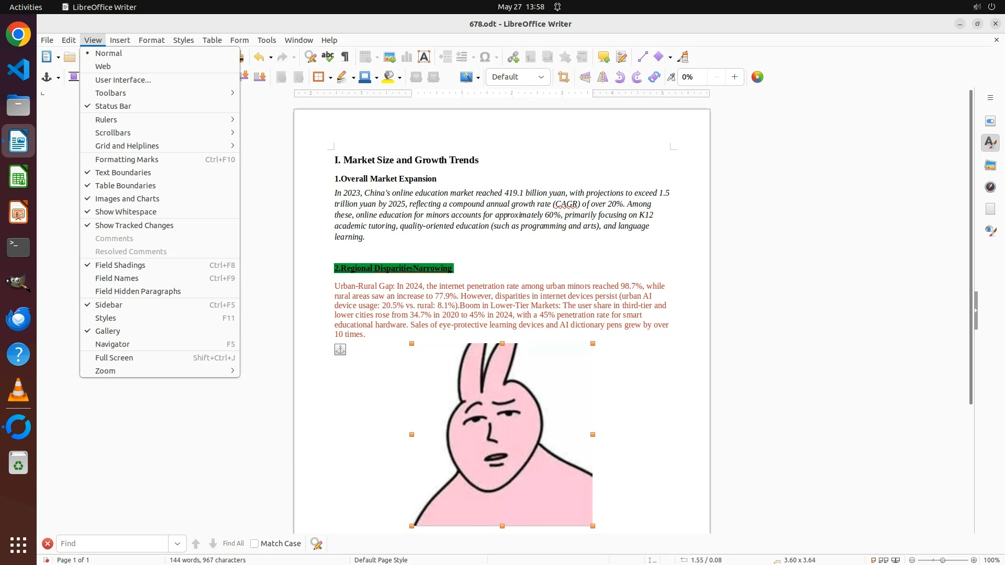Open the Navigator icon in the sidebar

tap(990, 187)
